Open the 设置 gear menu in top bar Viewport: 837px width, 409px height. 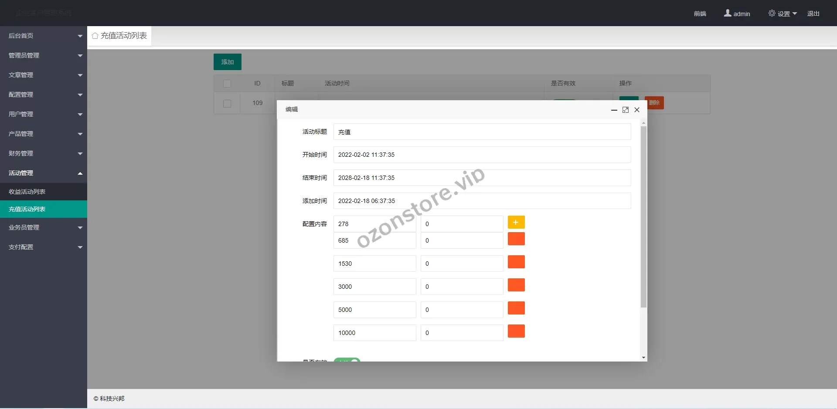click(782, 14)
